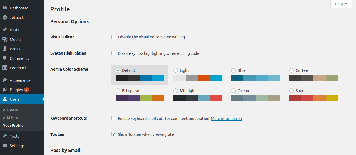Select the Midnight color scheme radio

(176, 91)
